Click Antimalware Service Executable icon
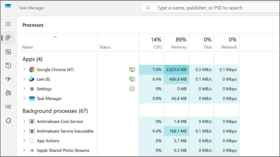The height and width of the screenshot is (157, 280). tap(32, 131)
